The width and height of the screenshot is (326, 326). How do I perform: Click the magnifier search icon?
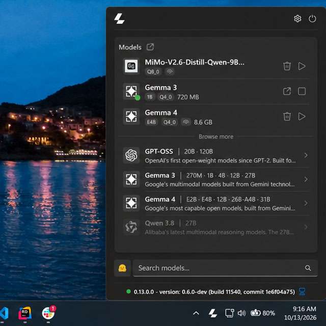[x=308, y=268]
